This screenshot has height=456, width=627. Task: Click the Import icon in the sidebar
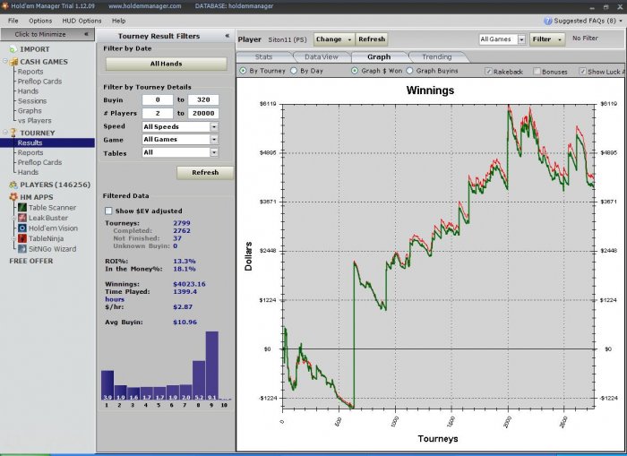(x=13, y=49)
